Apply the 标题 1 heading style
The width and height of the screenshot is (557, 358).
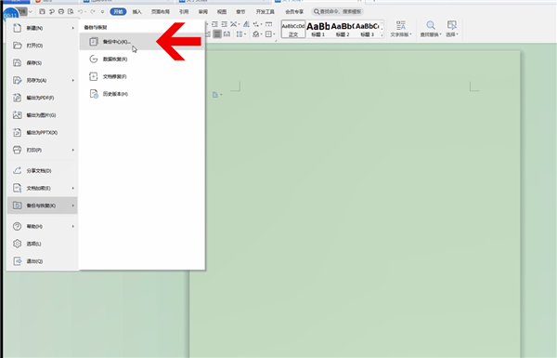click(317, 29)
